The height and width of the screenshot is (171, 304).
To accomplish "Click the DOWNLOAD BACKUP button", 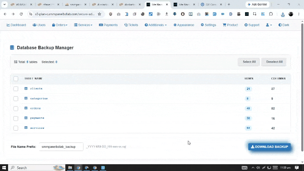I will click(270, 147).
